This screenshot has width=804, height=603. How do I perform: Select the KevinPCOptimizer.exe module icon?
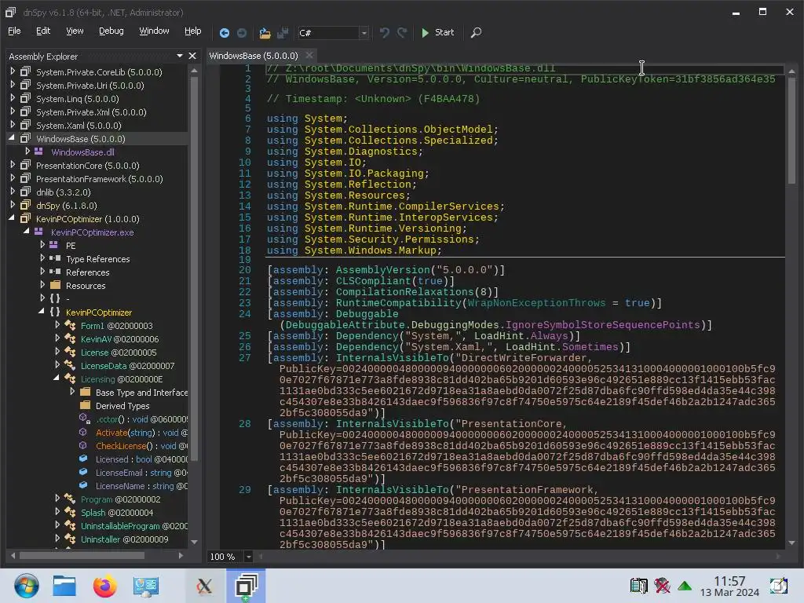38,232
